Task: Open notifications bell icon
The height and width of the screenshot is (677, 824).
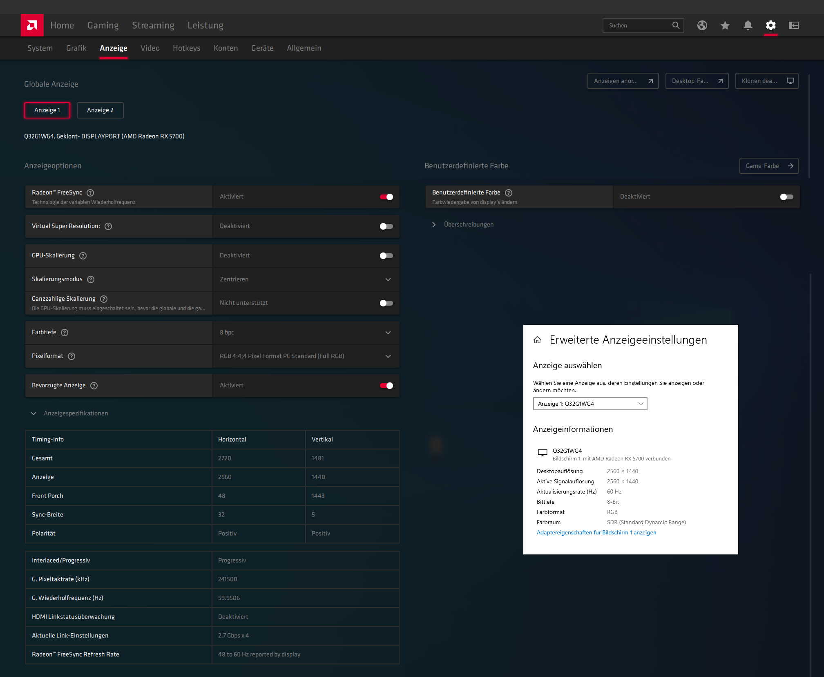Action: pos(748,25)
